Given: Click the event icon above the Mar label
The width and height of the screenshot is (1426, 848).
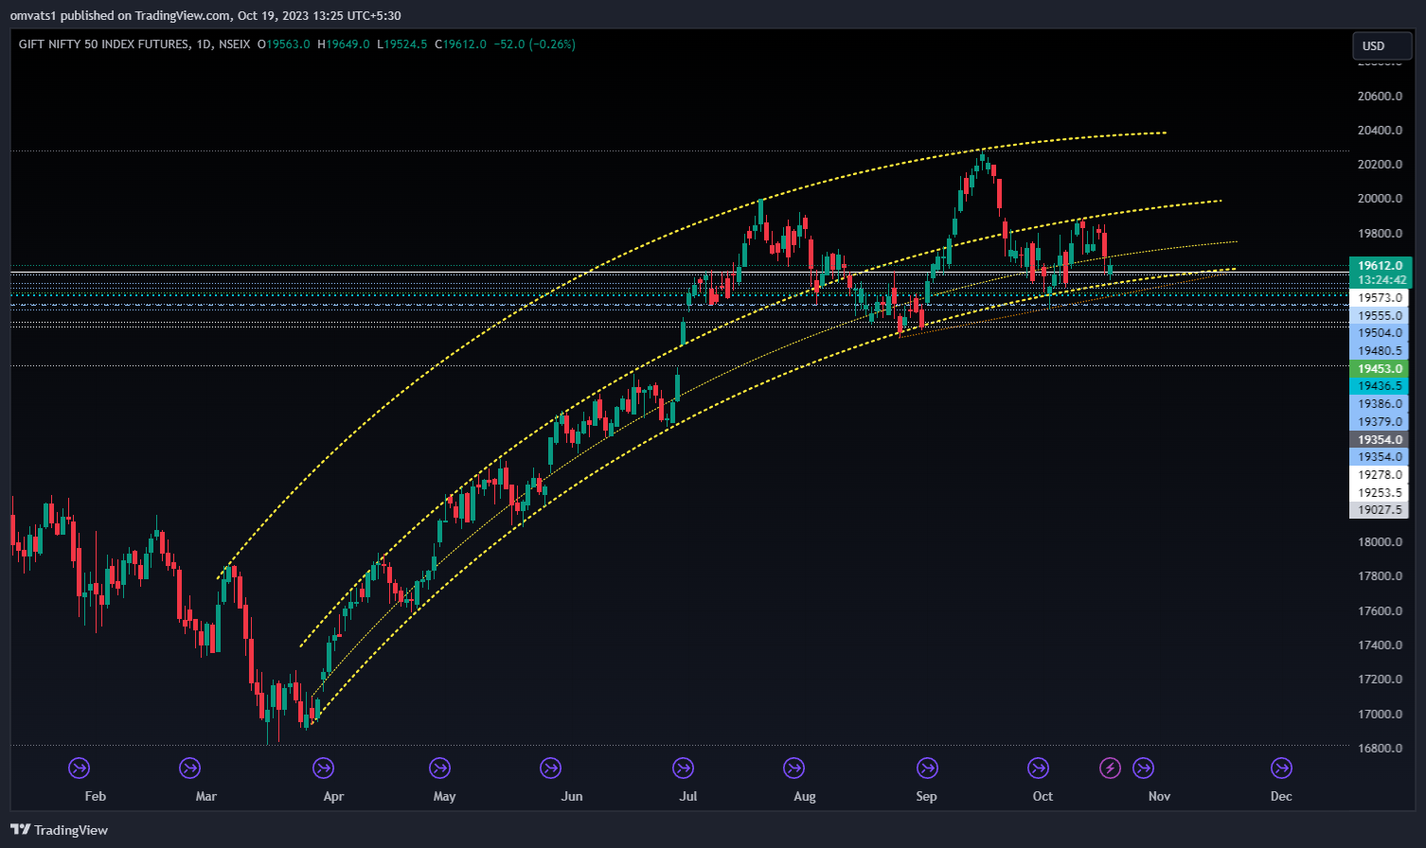Looking at the screenshot, I should [x=190, y=768].
